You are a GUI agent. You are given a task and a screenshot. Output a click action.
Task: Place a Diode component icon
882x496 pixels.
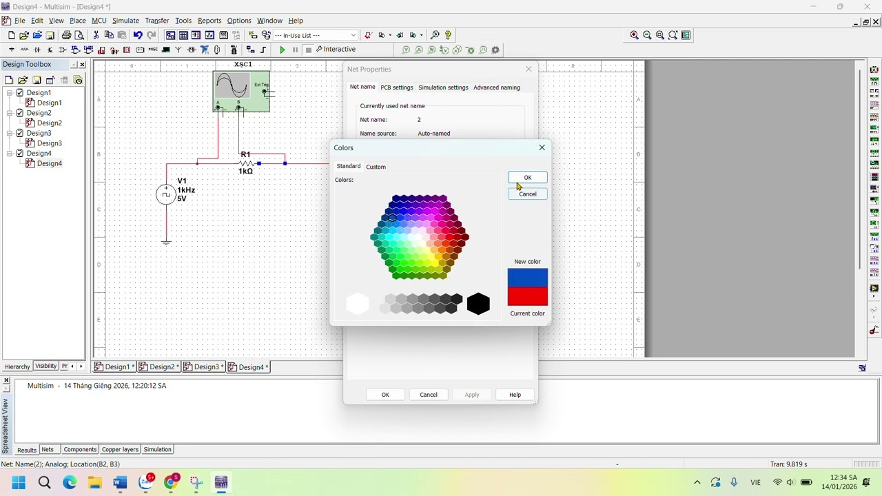(37, 50)
